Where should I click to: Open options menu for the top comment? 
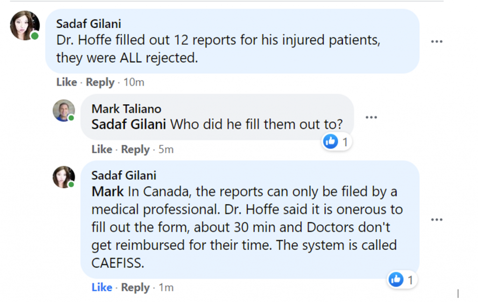436,41
